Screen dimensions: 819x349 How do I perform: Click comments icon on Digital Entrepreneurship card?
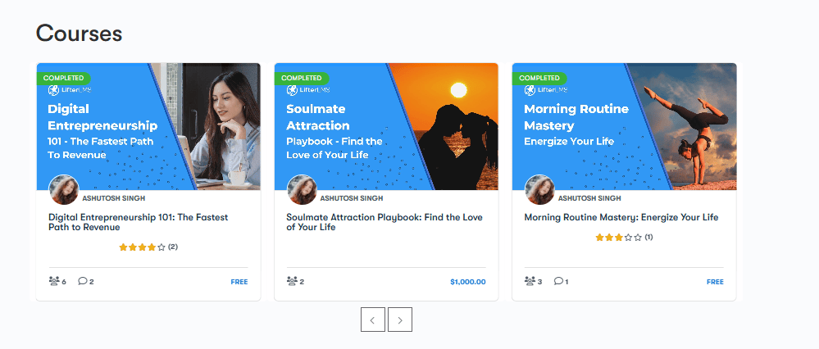tap(82, 281)
